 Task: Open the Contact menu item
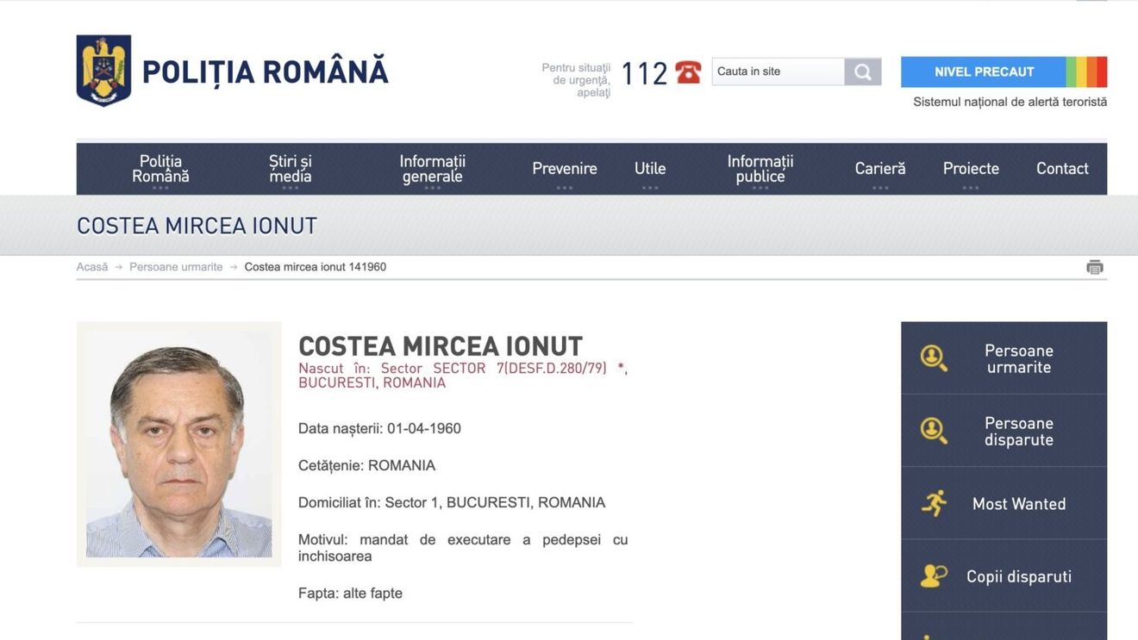[x=1062, y=169]
